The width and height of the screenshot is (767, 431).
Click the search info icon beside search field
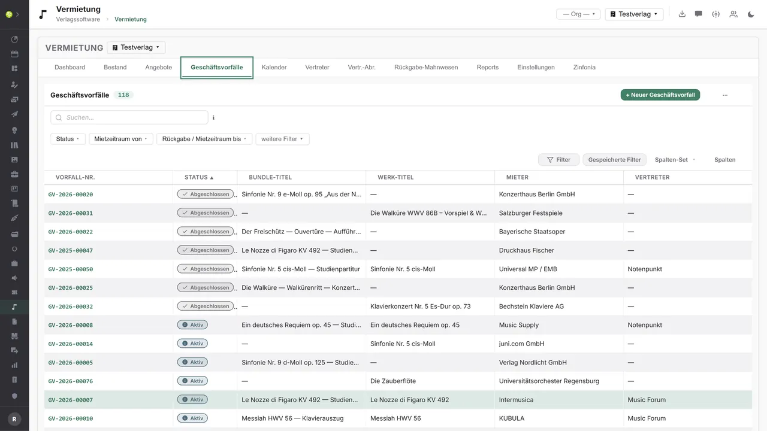tap(213, 118)
